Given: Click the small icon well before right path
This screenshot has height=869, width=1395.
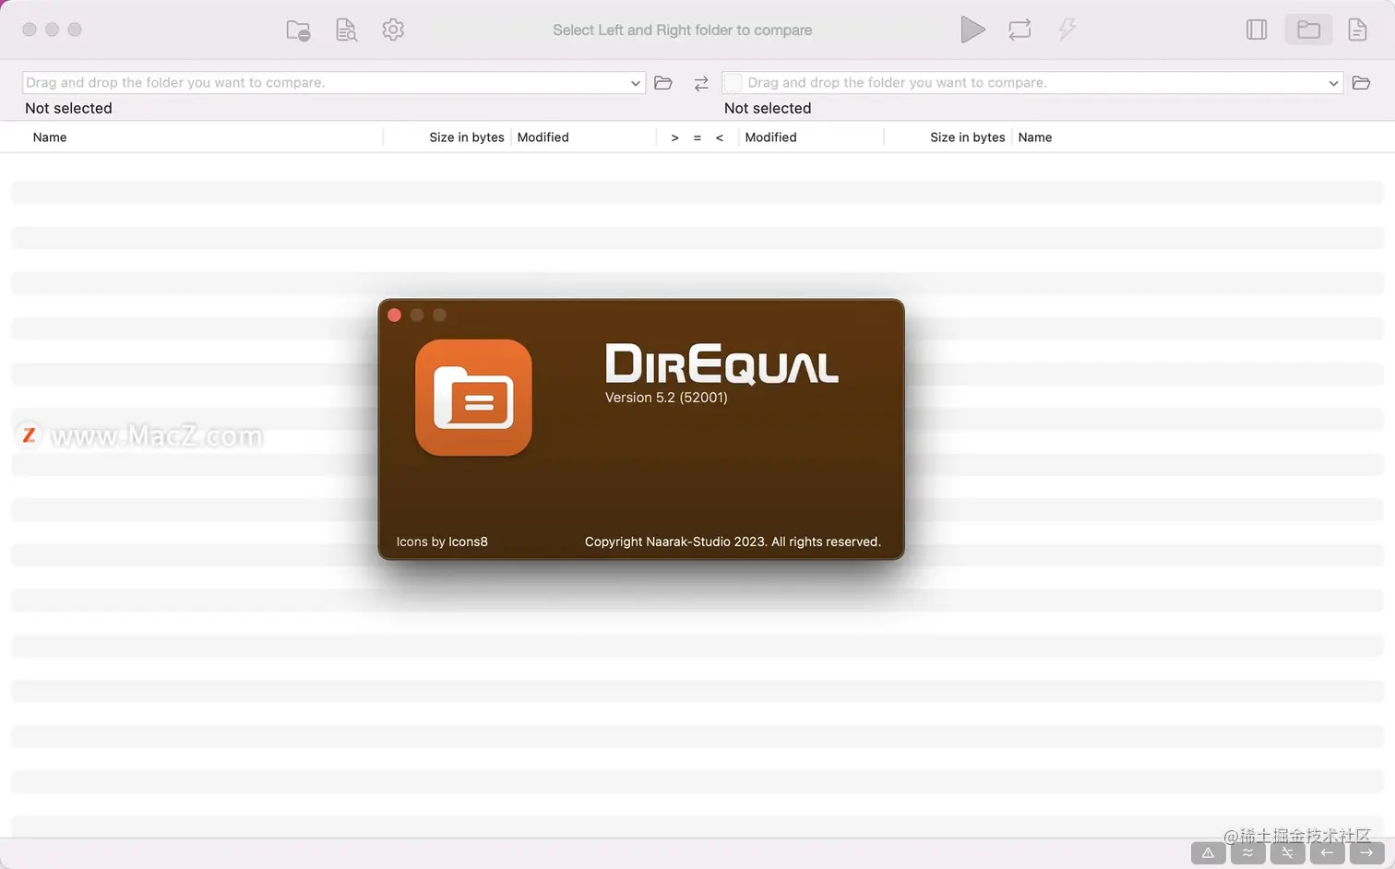Looking at the screenshot, I should (x=733, y=83).
